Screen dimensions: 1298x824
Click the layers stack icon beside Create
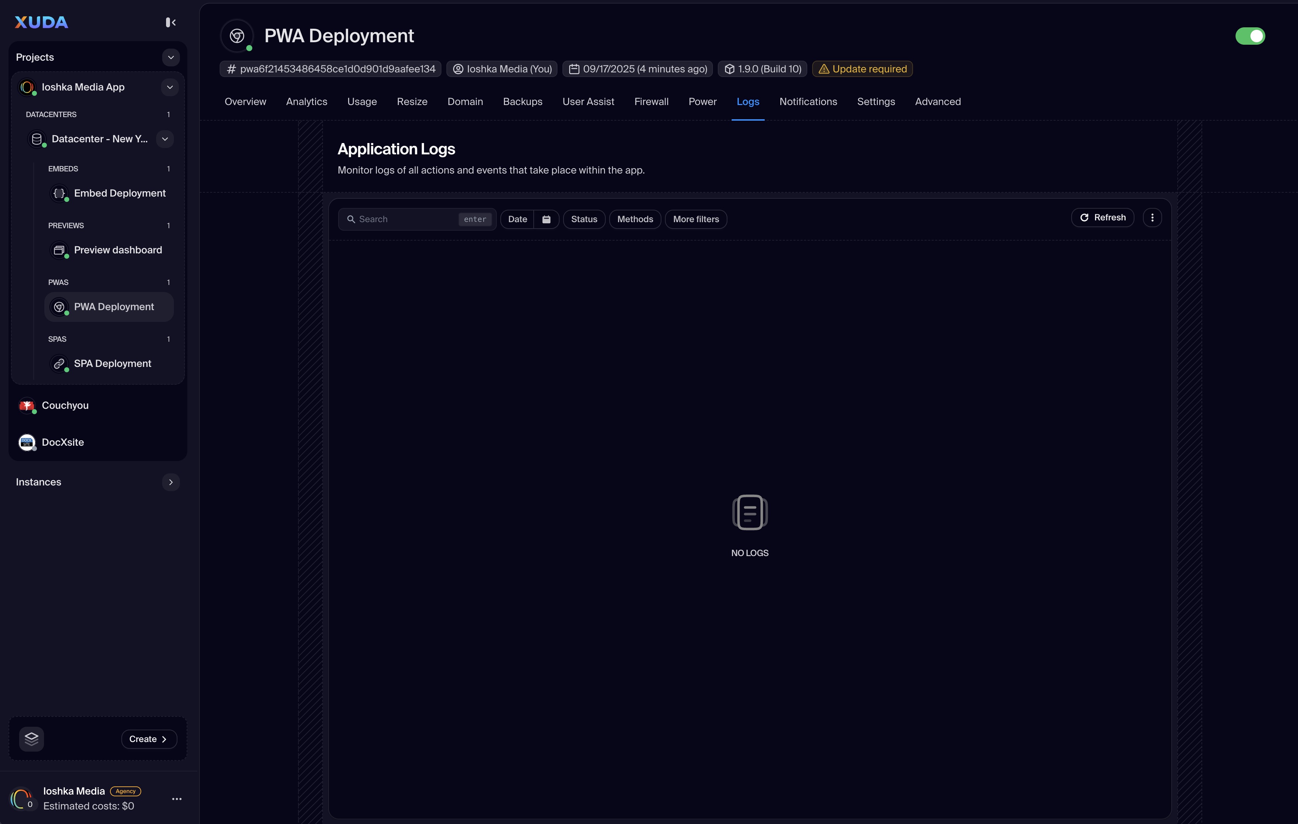31,739
